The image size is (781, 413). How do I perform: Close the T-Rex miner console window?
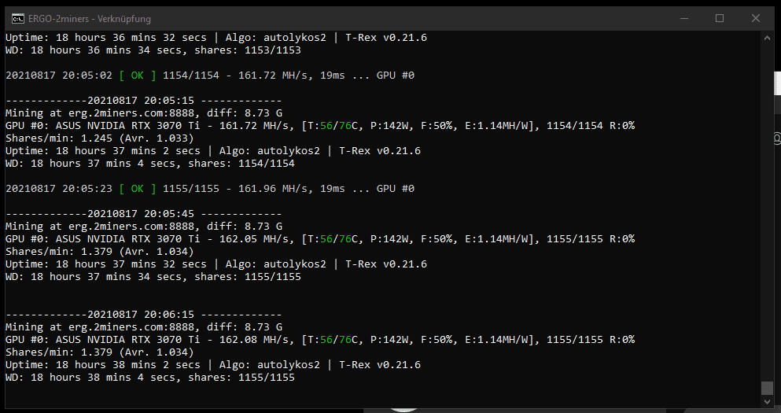pos(756,18)
